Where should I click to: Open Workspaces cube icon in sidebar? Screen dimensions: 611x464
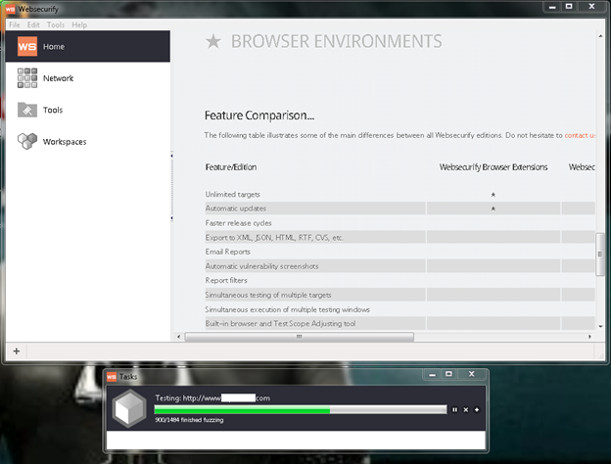pyautogui.click(x=27, y=142)
